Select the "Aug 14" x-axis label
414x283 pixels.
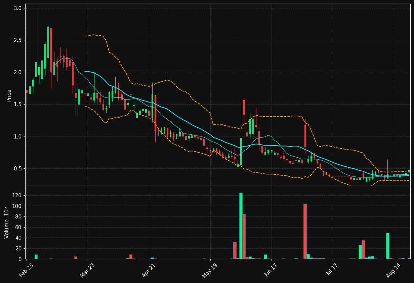[394, 270]
